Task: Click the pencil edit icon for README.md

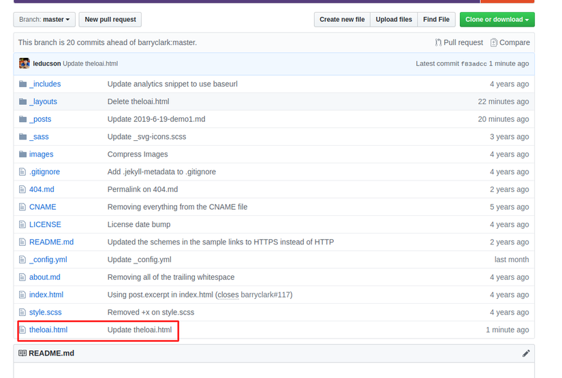Action: (526, 353)
